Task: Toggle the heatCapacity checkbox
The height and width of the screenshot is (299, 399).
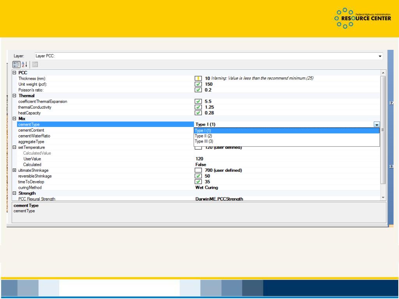Action: tap(198, 113)
